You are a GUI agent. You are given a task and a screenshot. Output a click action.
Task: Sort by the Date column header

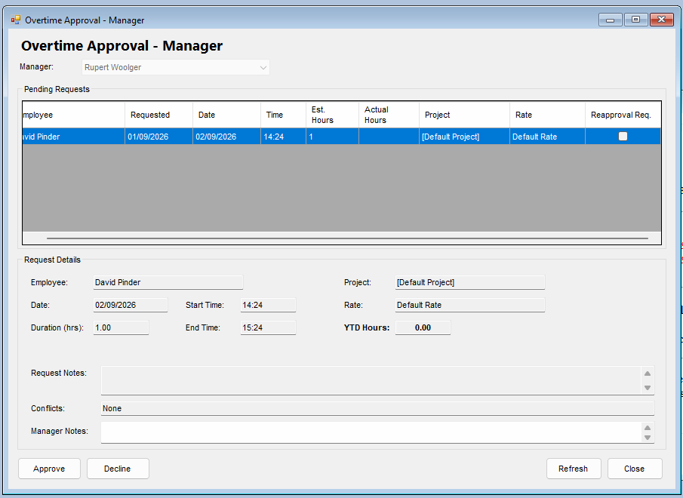(226, 115)
